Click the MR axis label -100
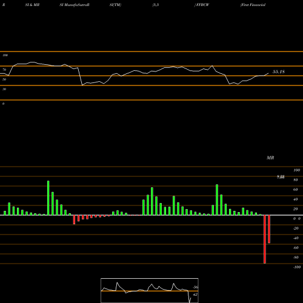Viewport: 303px width, 303px height. [297, 267]
